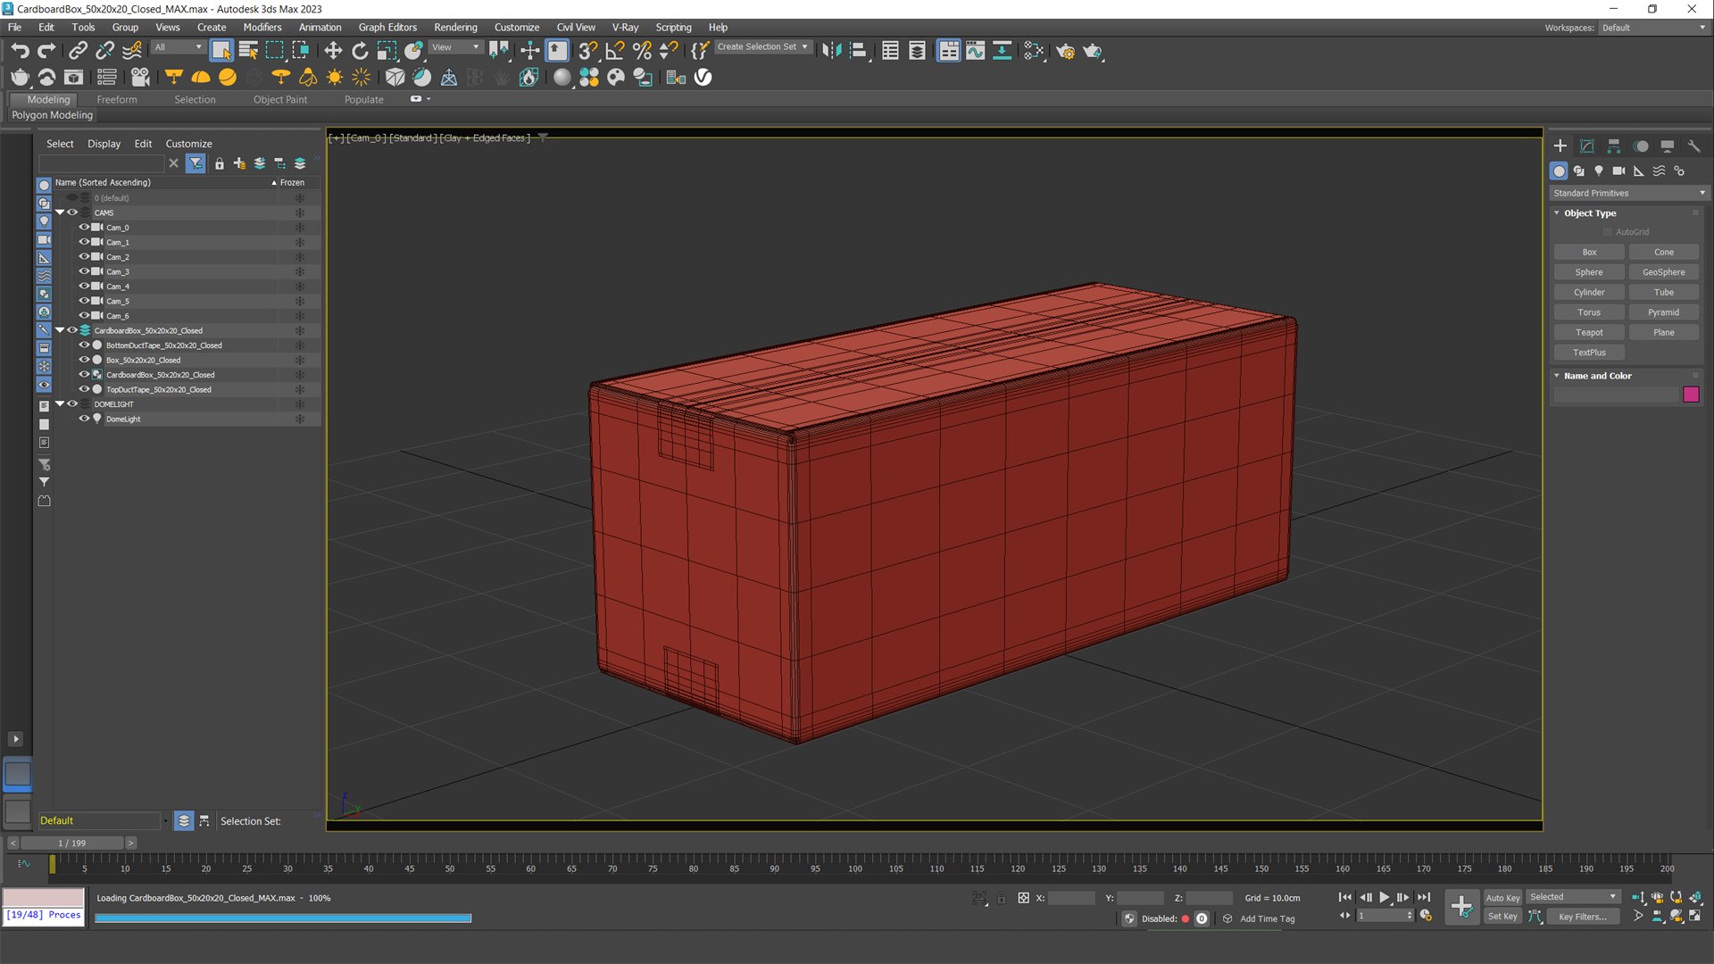Toggle visibility of Box_50x20x20_Closed
The height and width of the screenshot is (964, 1714).
(84, 360)
